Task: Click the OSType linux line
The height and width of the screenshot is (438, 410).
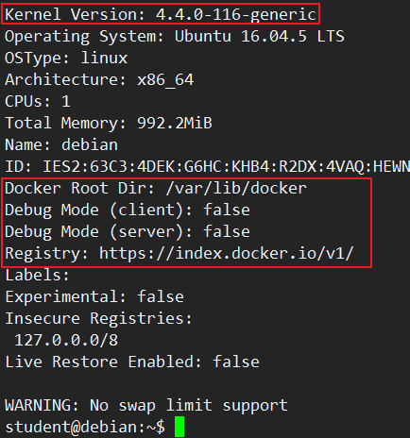Action: 66,58
